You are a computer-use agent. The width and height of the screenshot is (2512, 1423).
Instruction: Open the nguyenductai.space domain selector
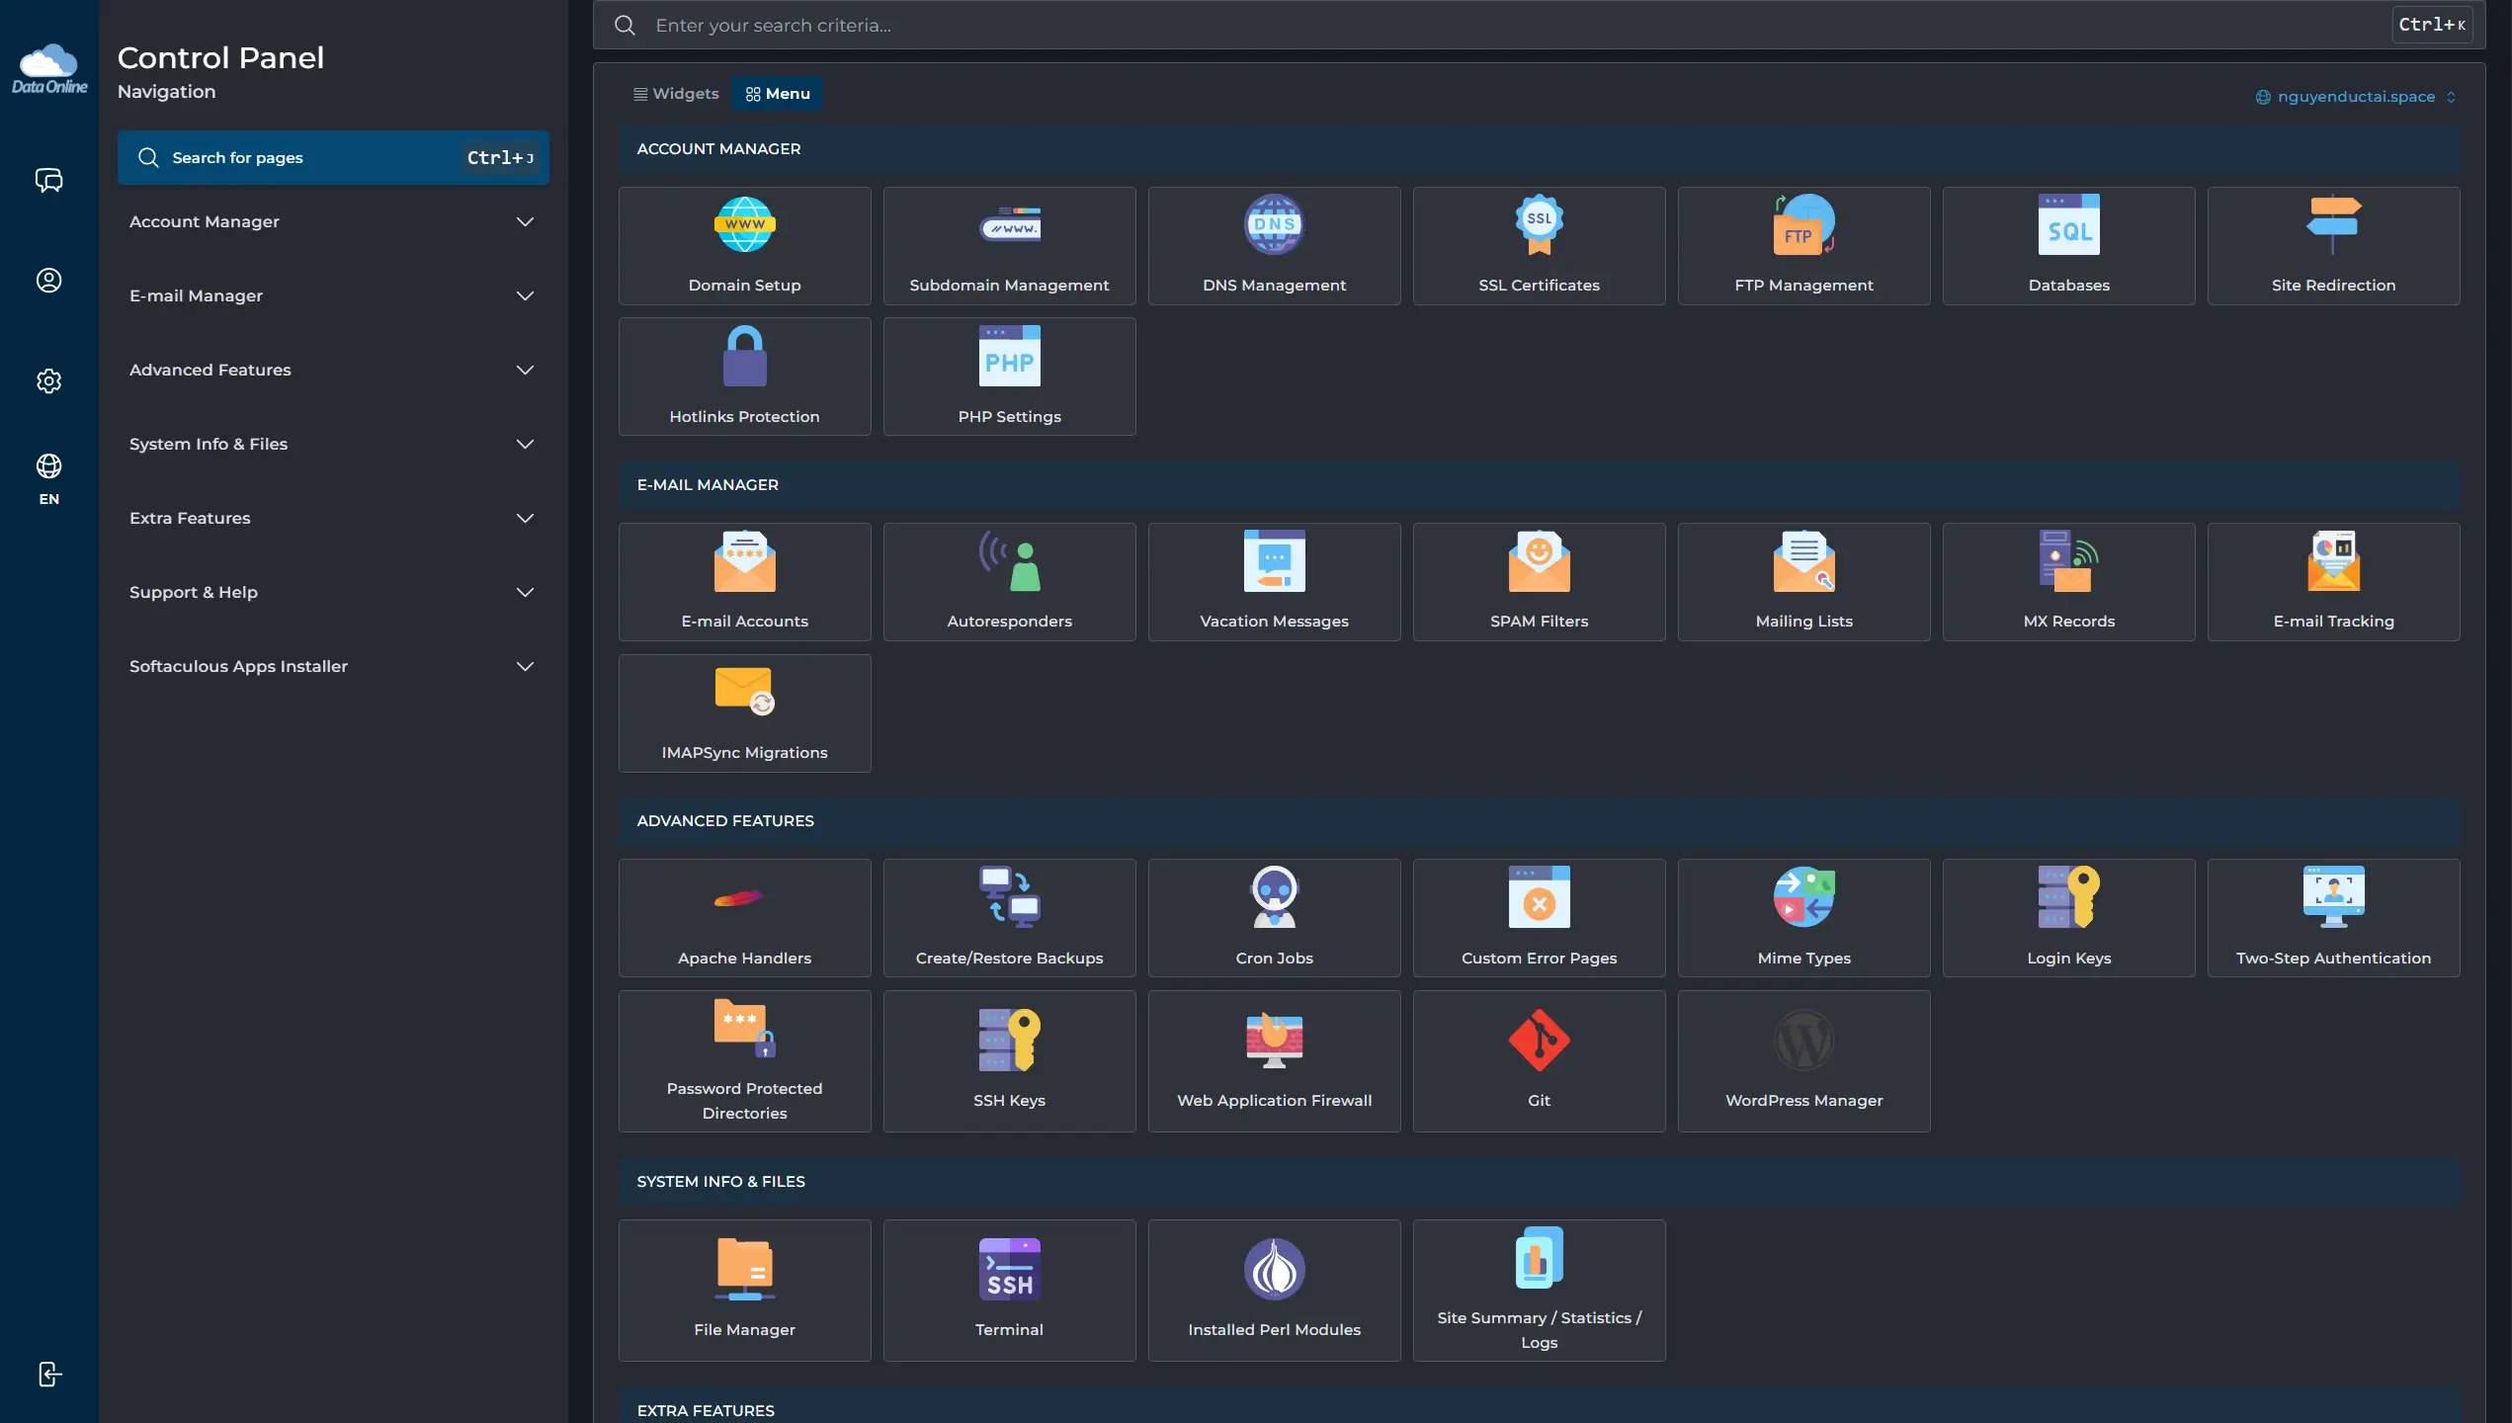(2356, 97)
